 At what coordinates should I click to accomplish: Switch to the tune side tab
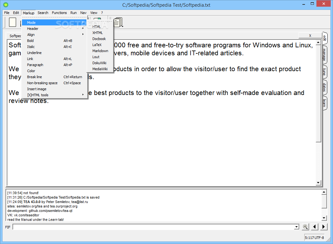324,72
